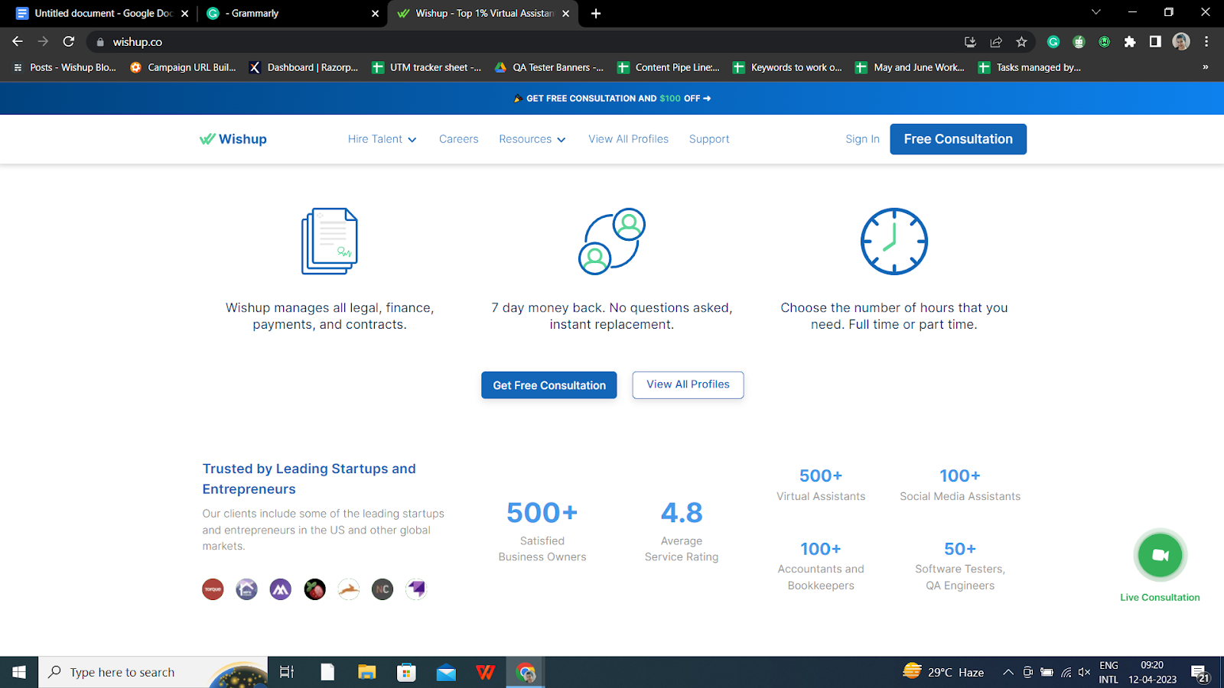The height and width of the screenshot is (688, 1224).
Task: Click the share page icon in address bar
Action: [996, 42]
